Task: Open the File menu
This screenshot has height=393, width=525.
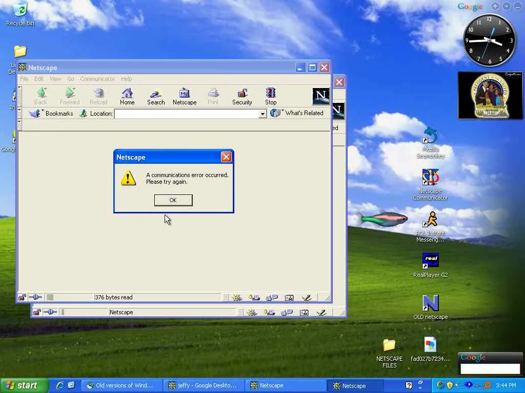Action: tap(24, 79)
